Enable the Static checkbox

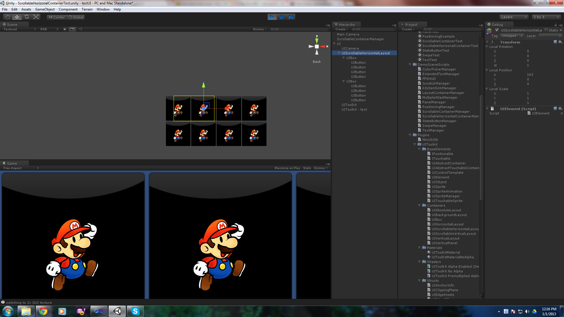point(546,30)
